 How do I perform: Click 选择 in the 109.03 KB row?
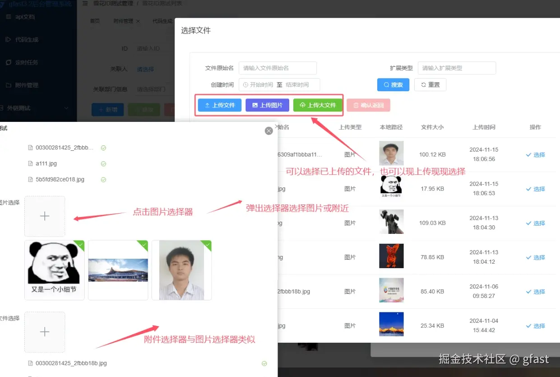(535, 223)
